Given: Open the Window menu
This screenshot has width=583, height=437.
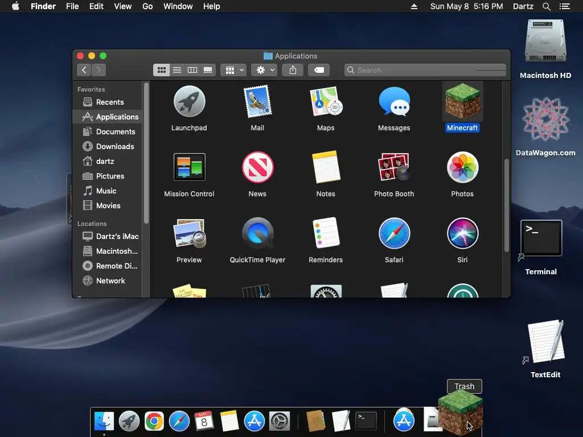Looking at the screenshot, I should 178,6.
